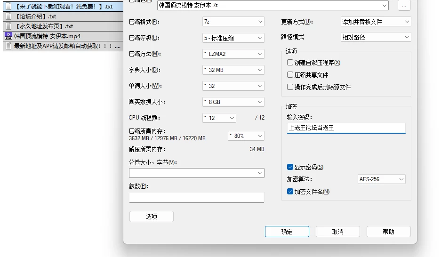Open 字典大小 32 MB dropdown
The width and height of the screenshot is (441, 257).
[x=233, y=70]
